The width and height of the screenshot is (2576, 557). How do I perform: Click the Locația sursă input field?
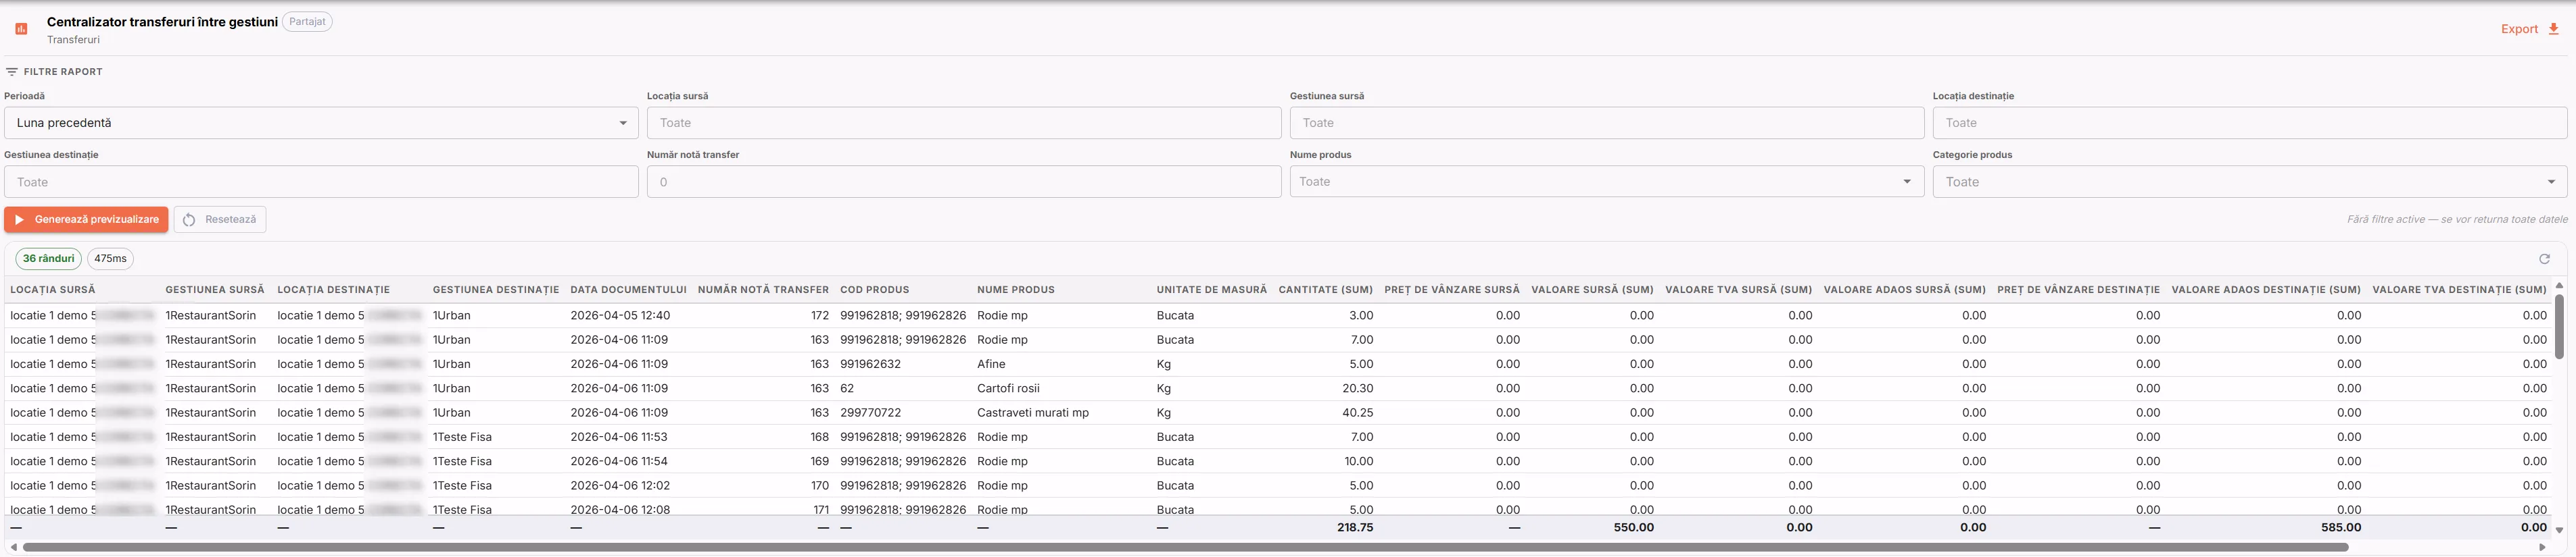pyautogui.click(x=964, y=123)
